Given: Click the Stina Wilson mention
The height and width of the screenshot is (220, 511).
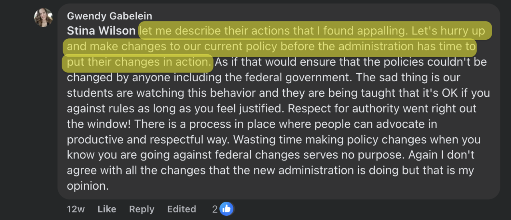Looking at the screenshot, I should (x=101, y=31).
